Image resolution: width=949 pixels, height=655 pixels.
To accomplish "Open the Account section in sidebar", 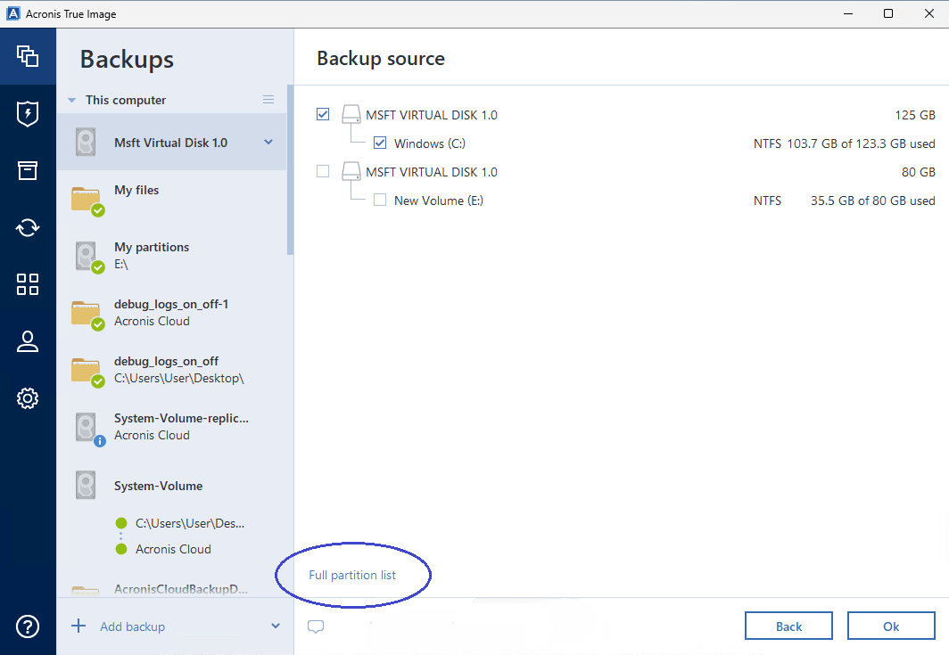I will [x=28, y=341].
